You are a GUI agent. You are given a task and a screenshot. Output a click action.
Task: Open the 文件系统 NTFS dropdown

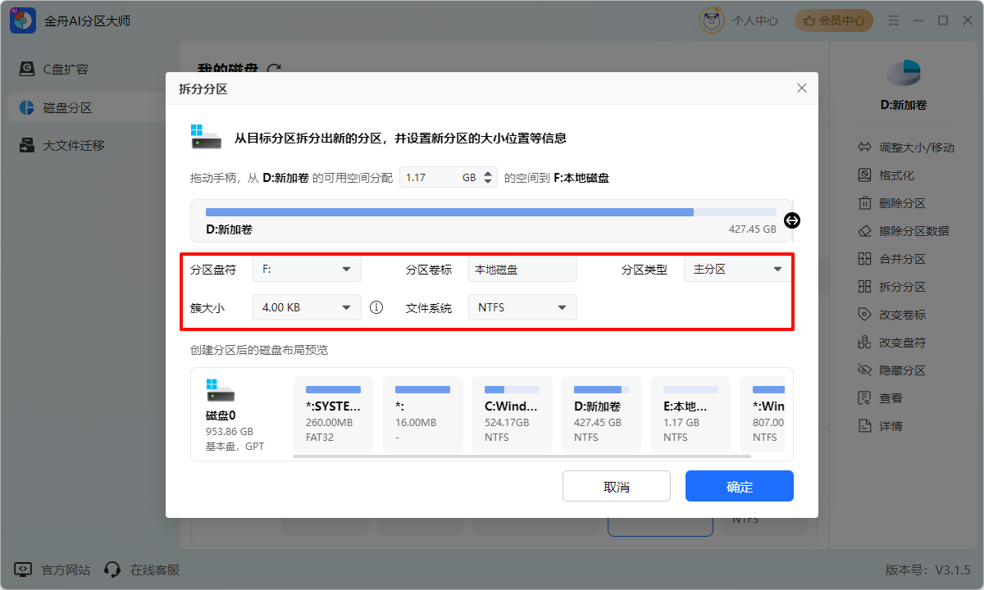[x=522, y=306]
